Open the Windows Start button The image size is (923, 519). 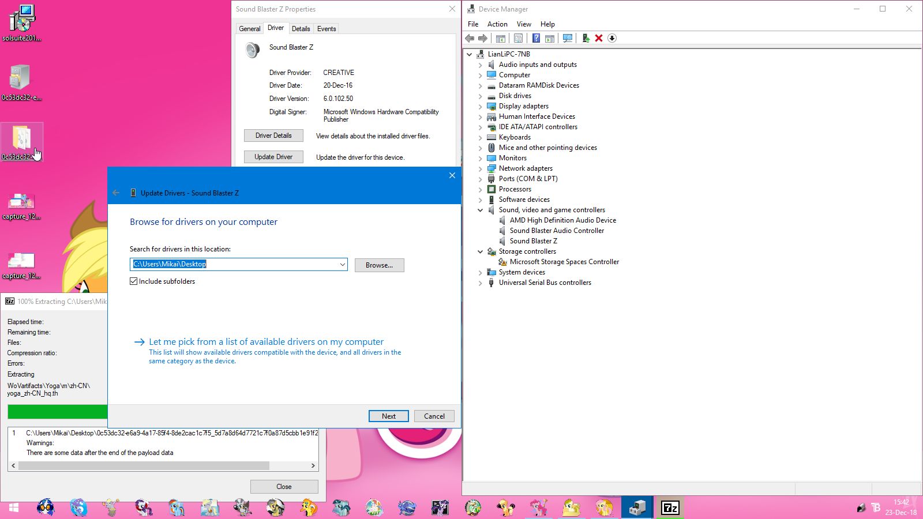pyautogui.click(x=14, y=507)
